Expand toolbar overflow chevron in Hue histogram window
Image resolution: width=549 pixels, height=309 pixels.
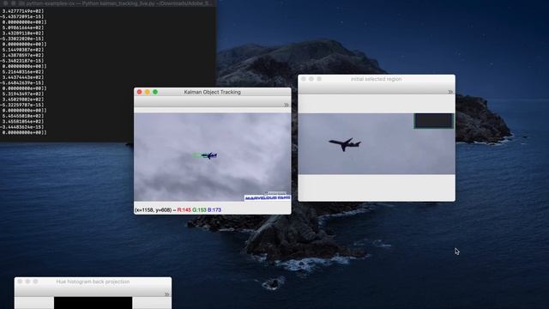(166, 294)
